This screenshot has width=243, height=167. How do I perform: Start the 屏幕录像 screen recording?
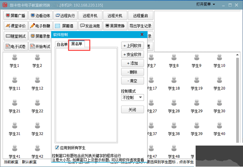coord(40,36)
